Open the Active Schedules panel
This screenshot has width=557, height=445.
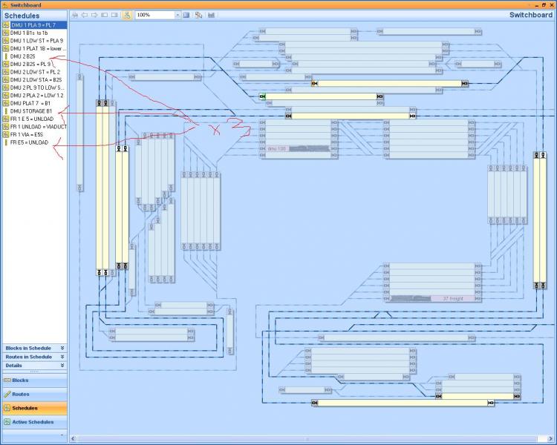click(33, 422)
